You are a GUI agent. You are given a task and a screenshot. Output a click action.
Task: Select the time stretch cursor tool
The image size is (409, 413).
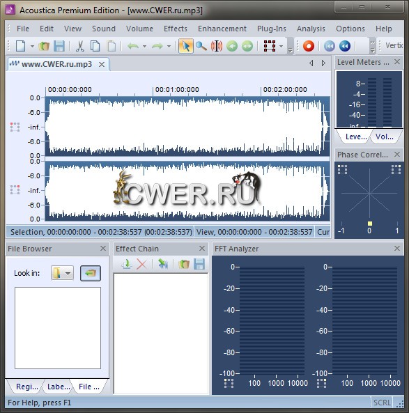click(x=217, y=46)
